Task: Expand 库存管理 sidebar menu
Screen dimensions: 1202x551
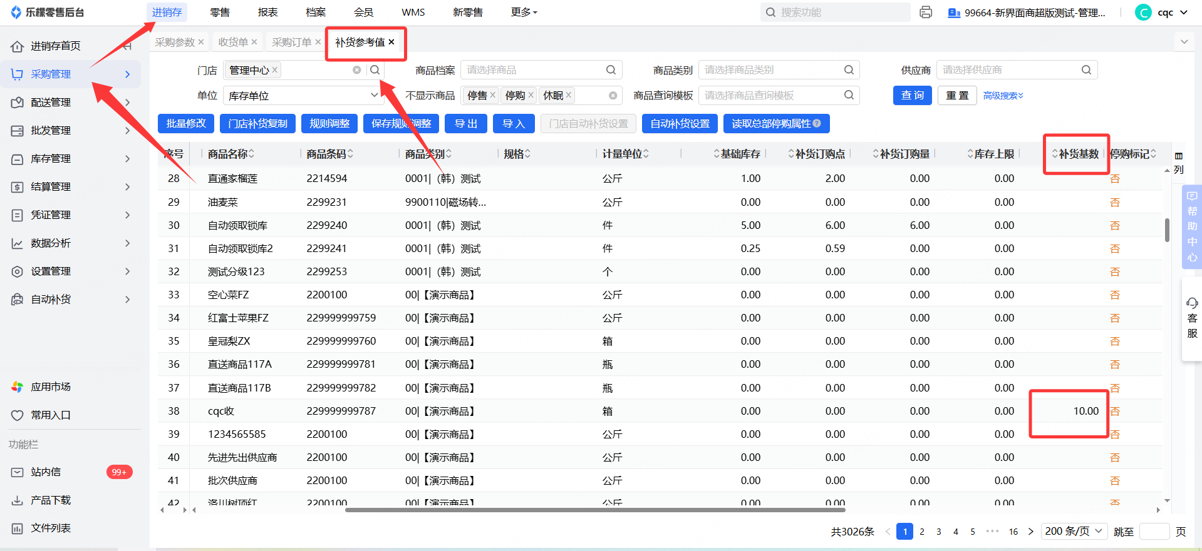Action: [x=70, y=159]
